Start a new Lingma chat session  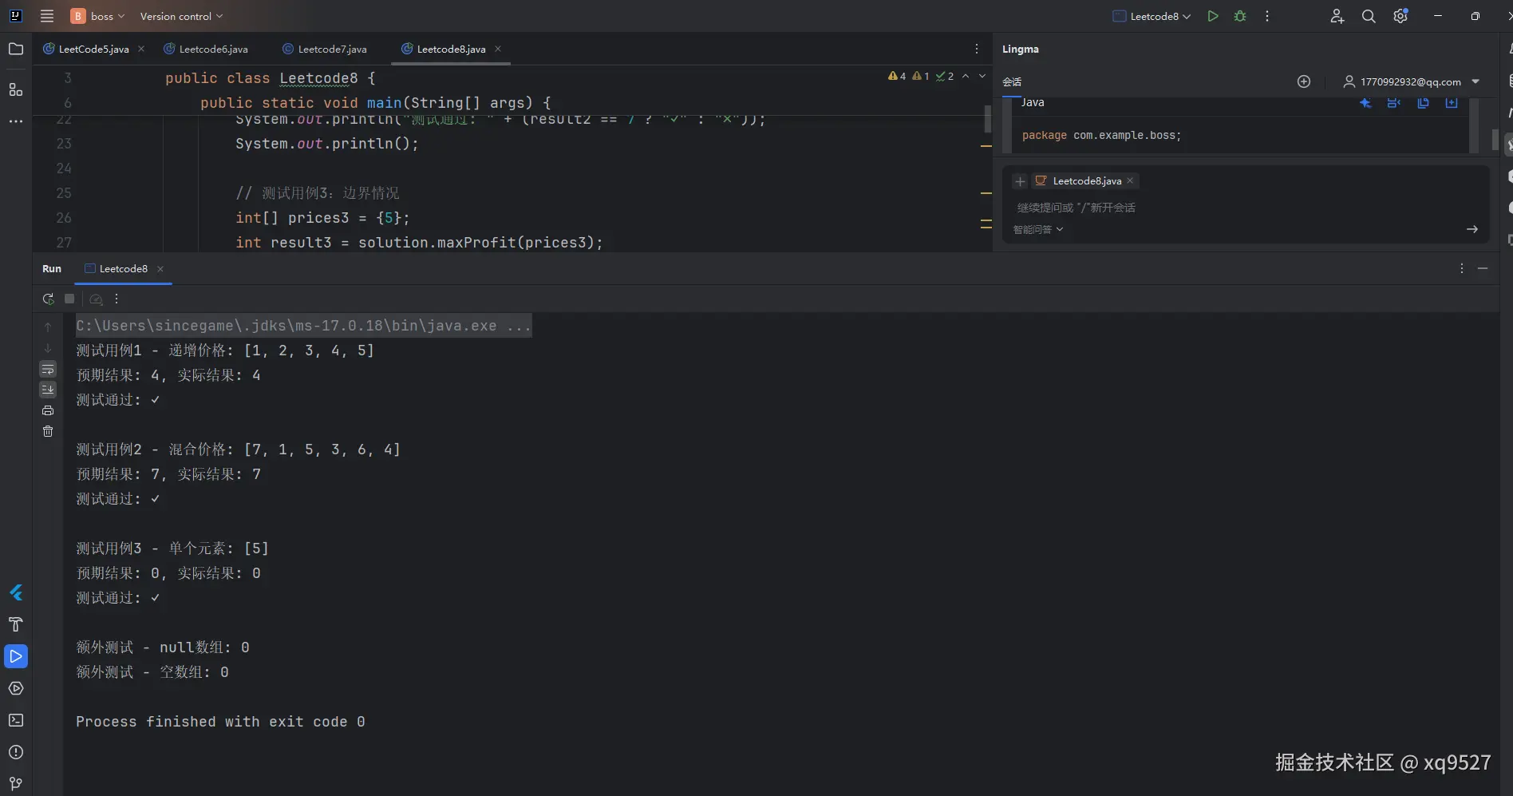pyautogui.click(x=1304, y=81)
